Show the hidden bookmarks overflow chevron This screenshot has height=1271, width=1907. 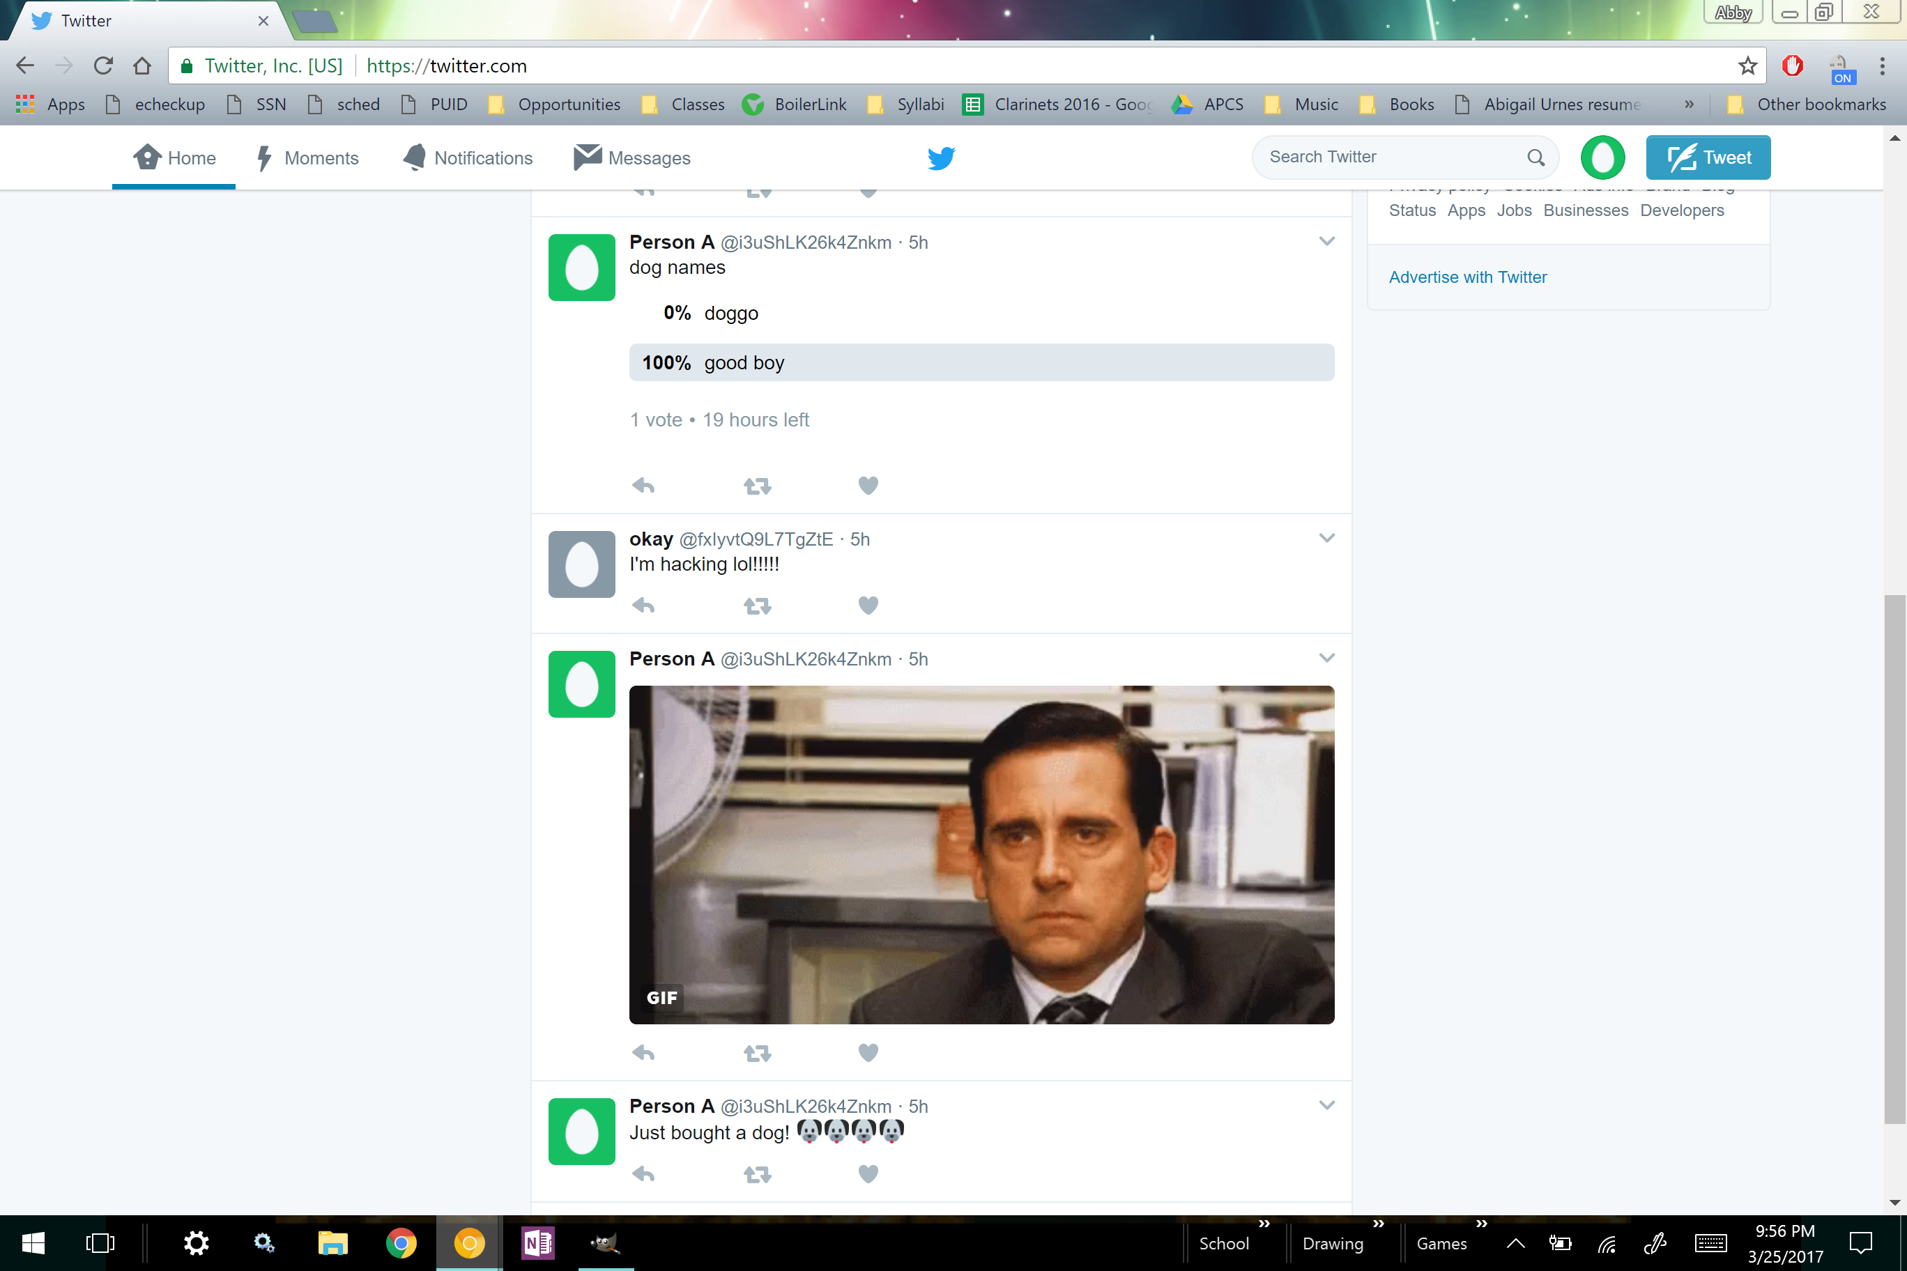(x=1689, y=105)
